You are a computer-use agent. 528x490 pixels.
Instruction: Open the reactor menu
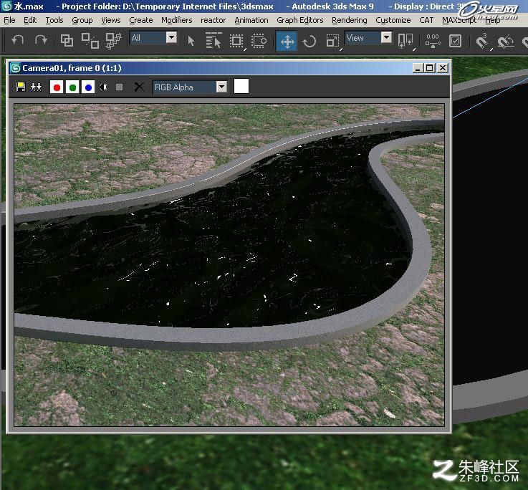[213, 20]
